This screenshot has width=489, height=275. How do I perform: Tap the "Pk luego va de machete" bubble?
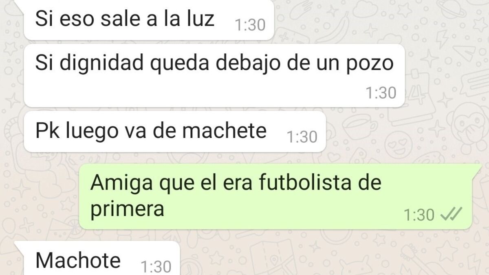coord(174,132)
